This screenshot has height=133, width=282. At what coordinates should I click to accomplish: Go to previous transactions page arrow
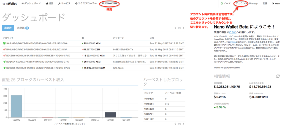click(175, 28)
